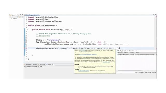Minimize the editor area
This screenshot has height=93, width=166.
point(154,15)
